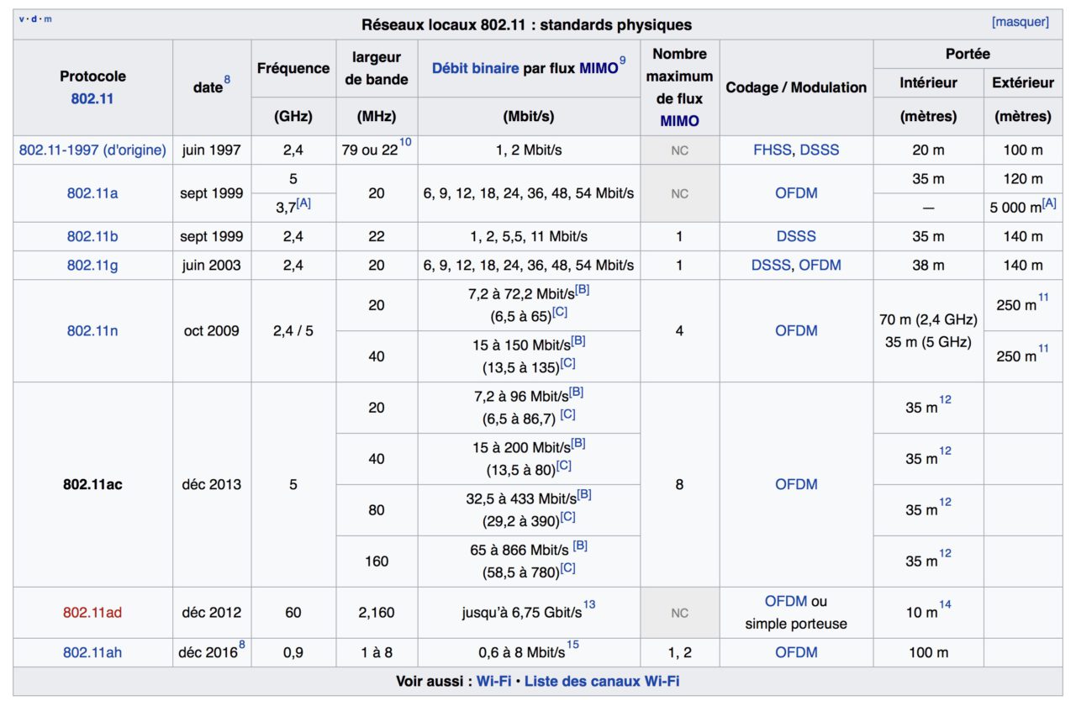Click the 'Portée' column header
Screen dimensions: 1076x701
[968, 54]
